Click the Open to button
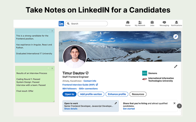This screenshot has height=122, width=196. 70,94
